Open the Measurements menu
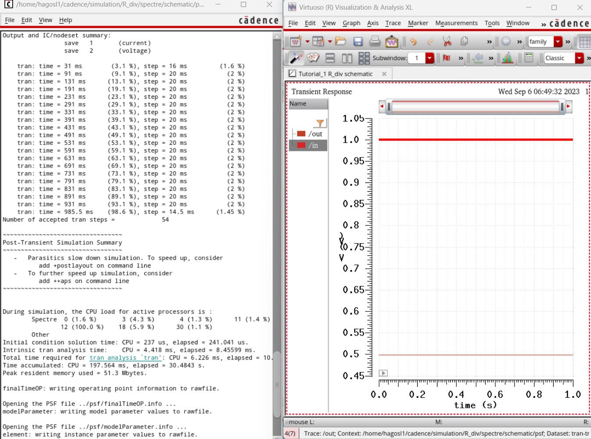 coord(456,23)
